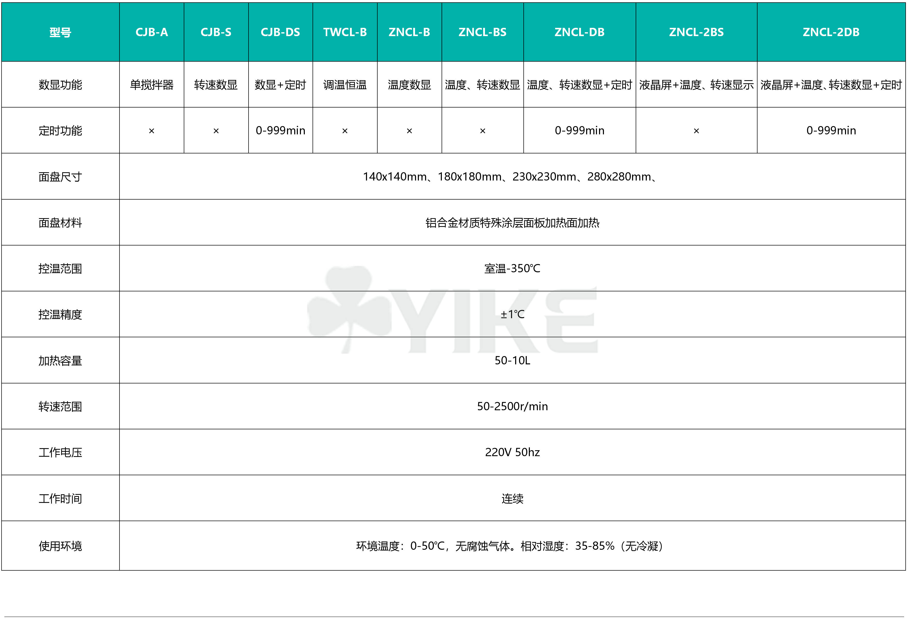Pick the TWCL-B column header
Viewport: 909px width, 624px height.
click(x=345, y=32)
